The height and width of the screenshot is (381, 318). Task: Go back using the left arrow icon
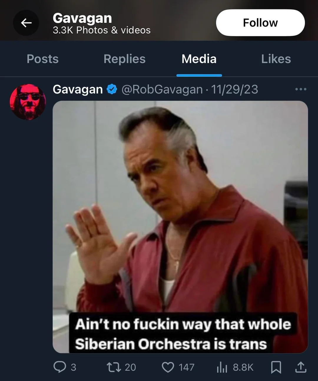click(x=26, y=23)
